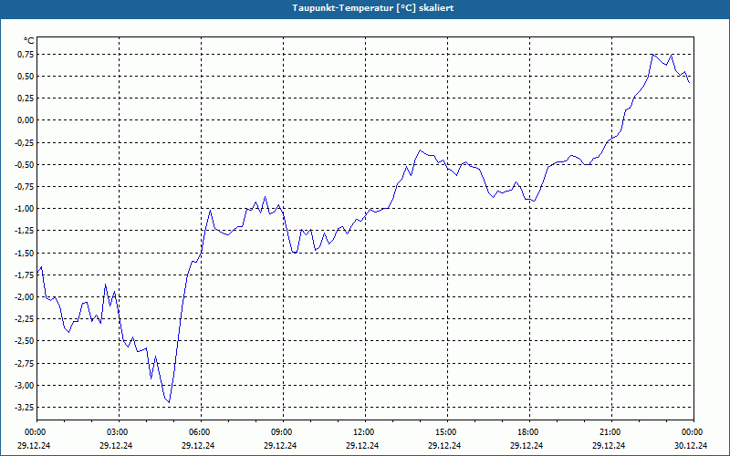Viewport: 730px width, 456px height.
Task: Select the 09:00 time label
Action: tap(283, 432)
